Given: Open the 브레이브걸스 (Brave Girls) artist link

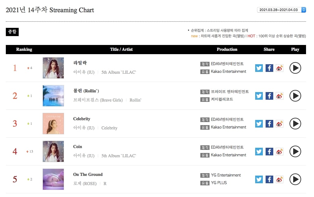Looking at the screenshot, I should tap(98, 100).
